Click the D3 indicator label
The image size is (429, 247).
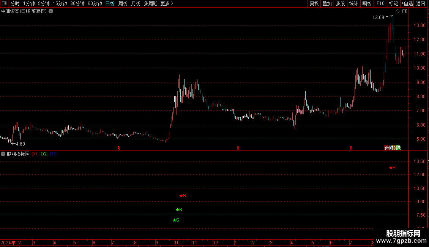pos(53,154)
